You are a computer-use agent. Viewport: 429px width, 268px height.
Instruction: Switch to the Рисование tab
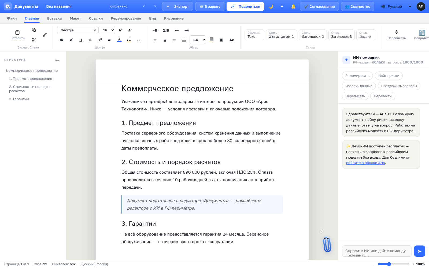click(174, 18)
